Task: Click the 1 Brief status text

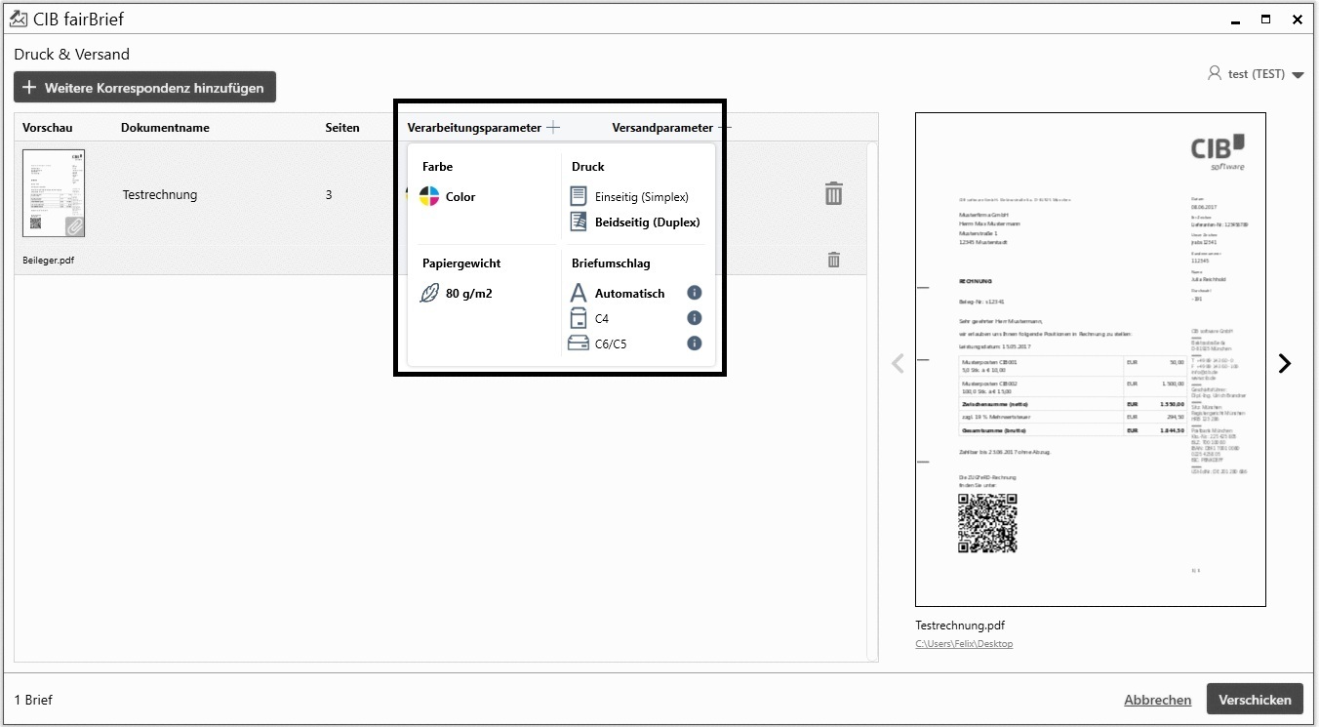Action: coord(33,700)
